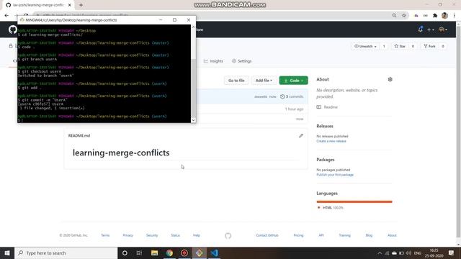461x259 pixels.
Task: Click the Chrome bookmark star icon
Action: 404,16
